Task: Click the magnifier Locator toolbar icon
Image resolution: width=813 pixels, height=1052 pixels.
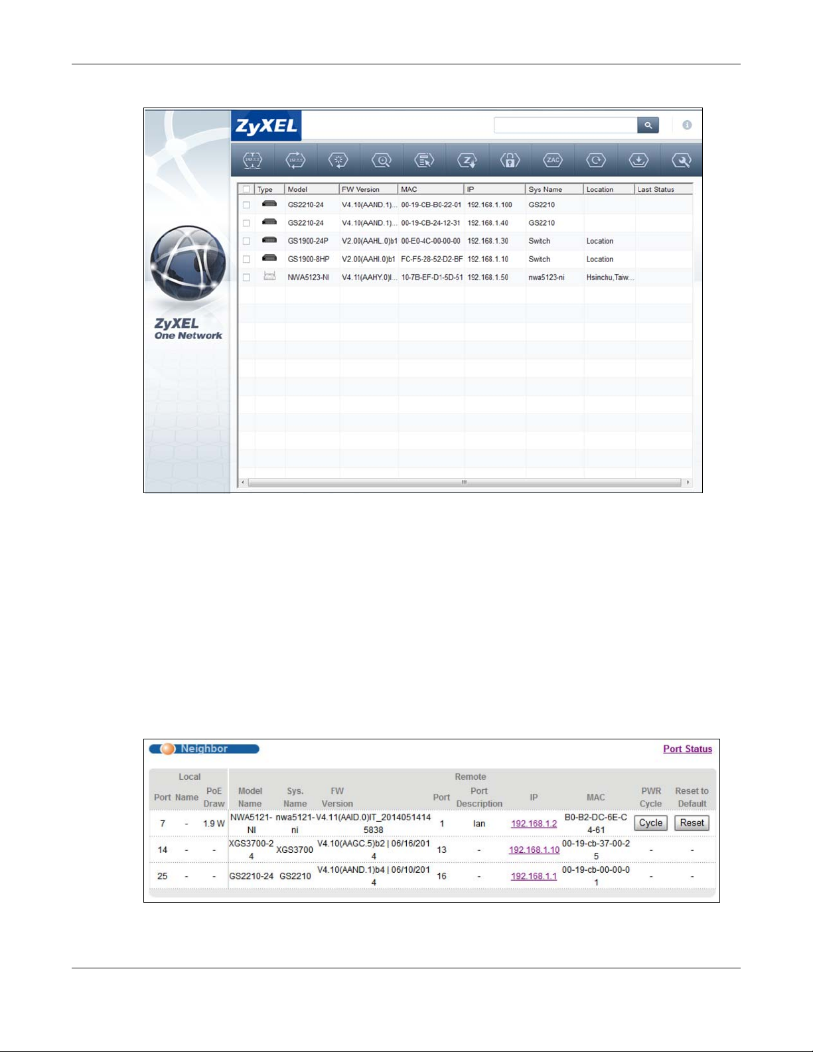Action: [x=382, y=160]
